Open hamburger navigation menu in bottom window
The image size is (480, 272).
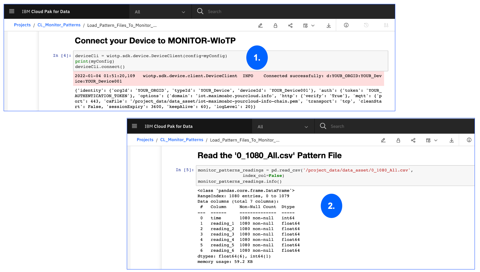pyautogui.click(x=134, y=126)
